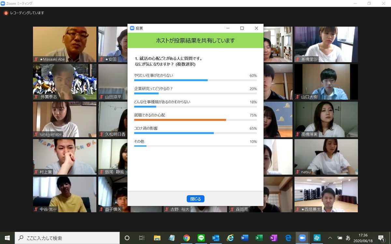The height and width of the screenshot is (244, 391).
Task: Select 高橋里沙's video thumbnail
Action: pyautogui.click(x=326, y=44)
